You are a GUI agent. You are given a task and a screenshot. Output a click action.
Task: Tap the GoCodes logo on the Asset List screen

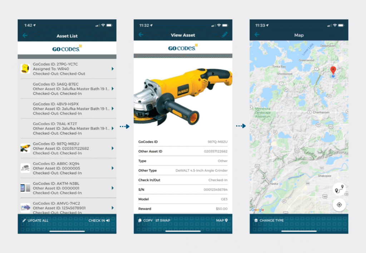point(67,48)
